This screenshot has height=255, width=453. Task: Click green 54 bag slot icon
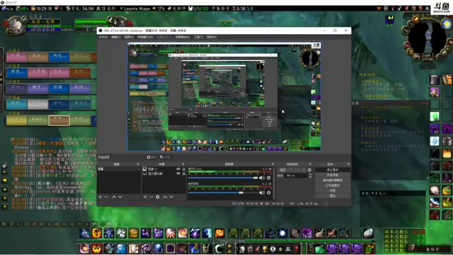[x=369, y=249]
